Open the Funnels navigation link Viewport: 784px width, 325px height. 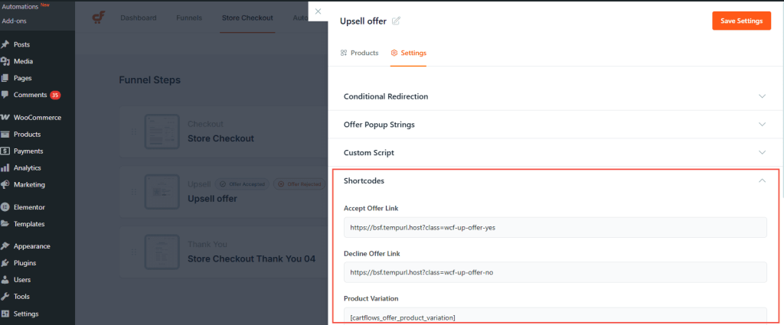point(189,18)
